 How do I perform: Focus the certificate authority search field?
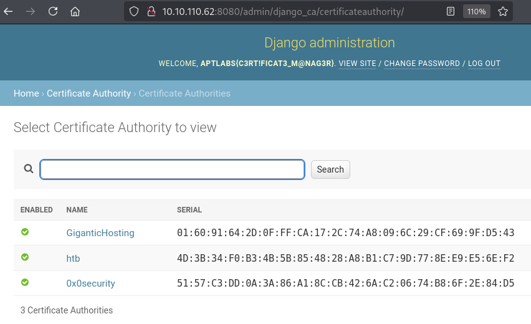click(172, 169)
